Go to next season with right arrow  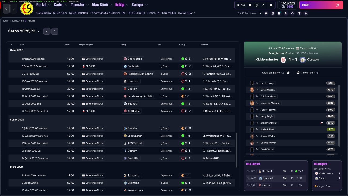(x=55, y=31)
